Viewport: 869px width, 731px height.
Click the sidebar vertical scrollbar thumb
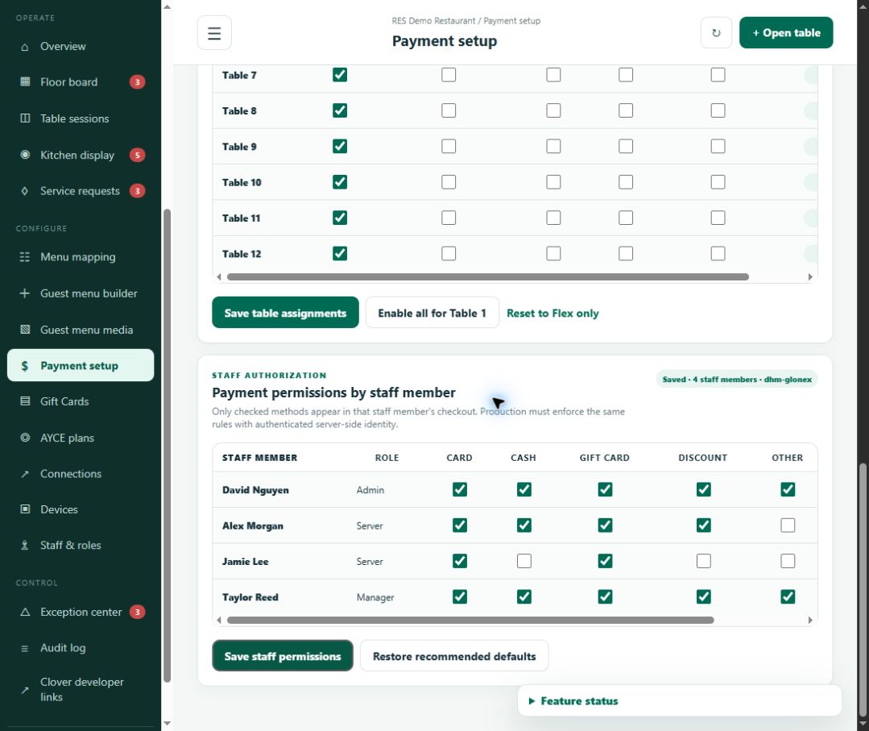click(167, 446)
